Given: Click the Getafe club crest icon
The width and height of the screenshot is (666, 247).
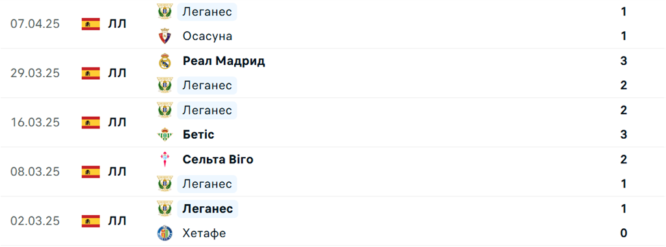Looking at the screenshot, I should [x=165, y=233].
